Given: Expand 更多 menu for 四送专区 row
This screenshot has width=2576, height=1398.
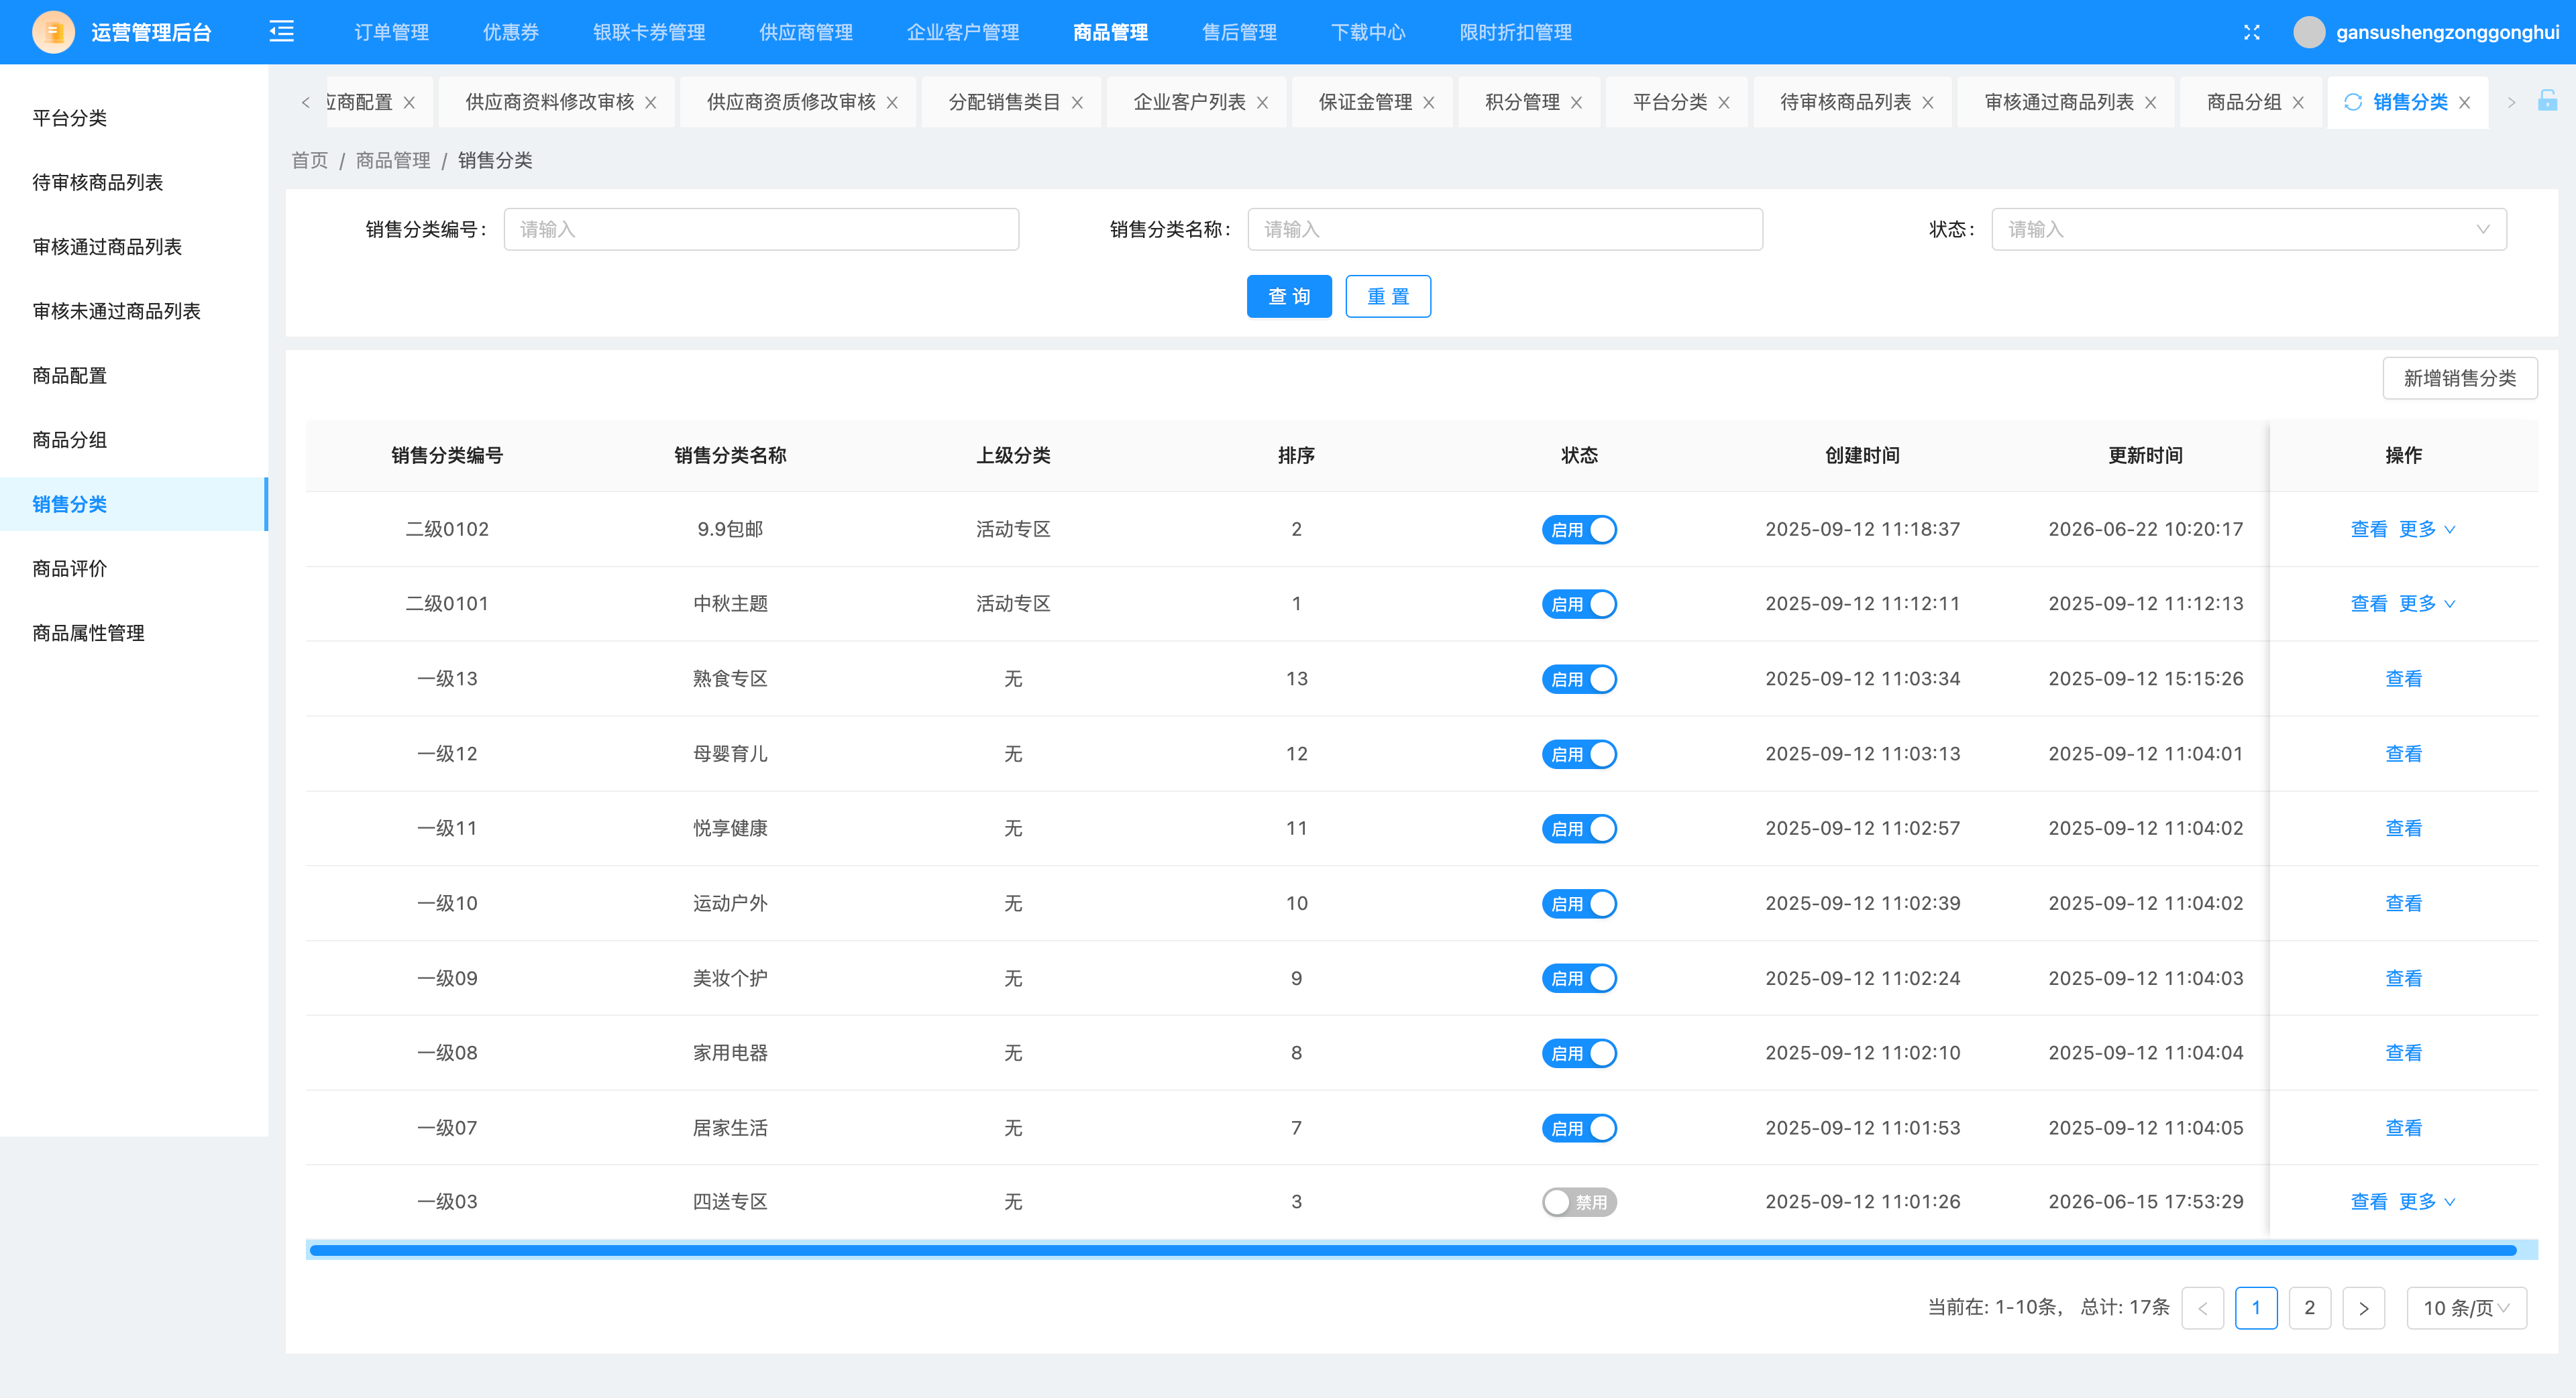Looking at the screenshot, I should [x=2427, y=1202].
